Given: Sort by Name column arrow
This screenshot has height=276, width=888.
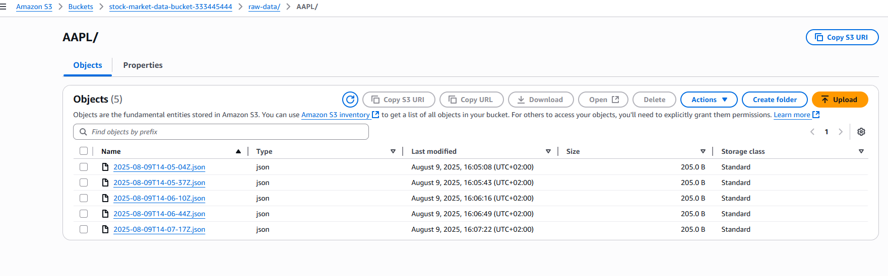Looking at the screenshot, I should click(x=238, y=151).
